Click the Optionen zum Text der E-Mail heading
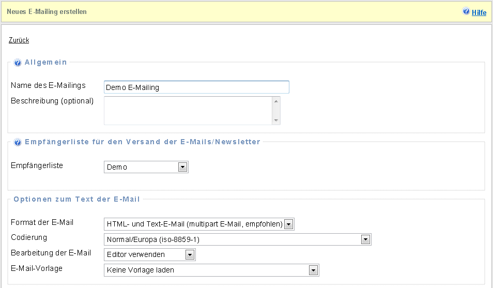The height and width of the screenshot is (288, 493). pyautogui.click(x=76, y=199)
